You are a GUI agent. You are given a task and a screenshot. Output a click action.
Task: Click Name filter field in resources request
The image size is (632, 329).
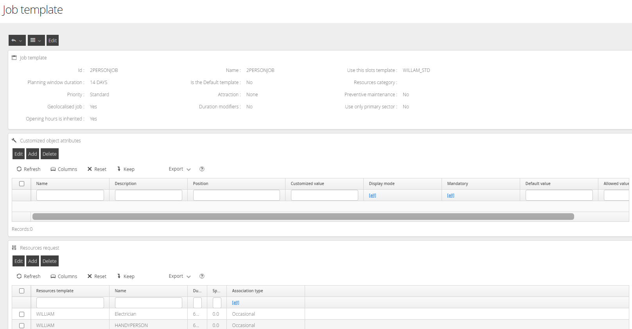(x=149, y=302)
